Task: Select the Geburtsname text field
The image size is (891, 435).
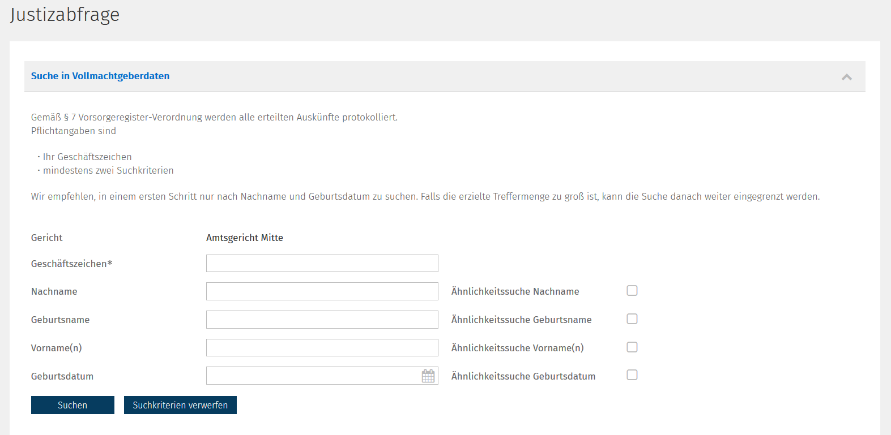Action: point(322,320)
